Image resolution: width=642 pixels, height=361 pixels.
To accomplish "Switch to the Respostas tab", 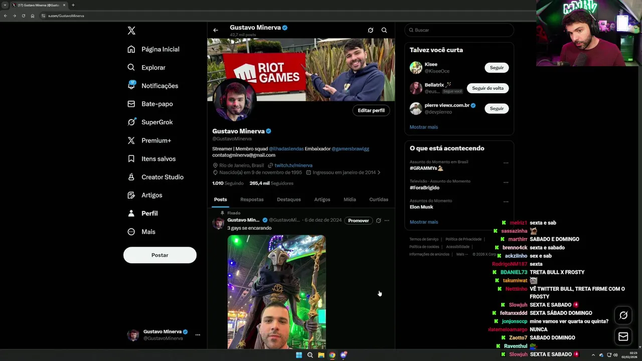I will click(252, 200).
